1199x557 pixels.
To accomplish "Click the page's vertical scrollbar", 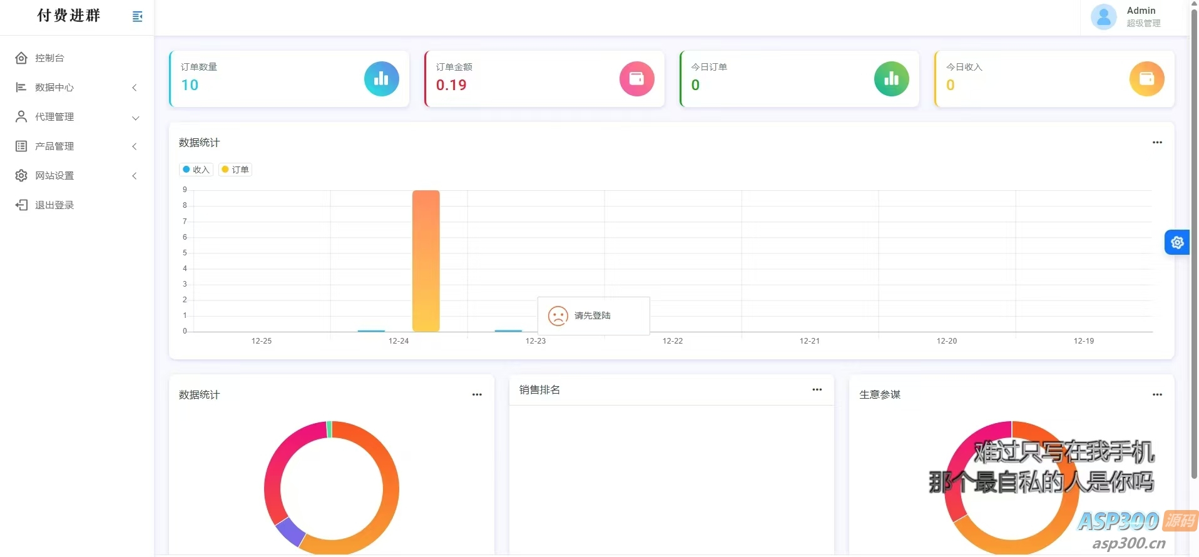I will (1194, 250).
